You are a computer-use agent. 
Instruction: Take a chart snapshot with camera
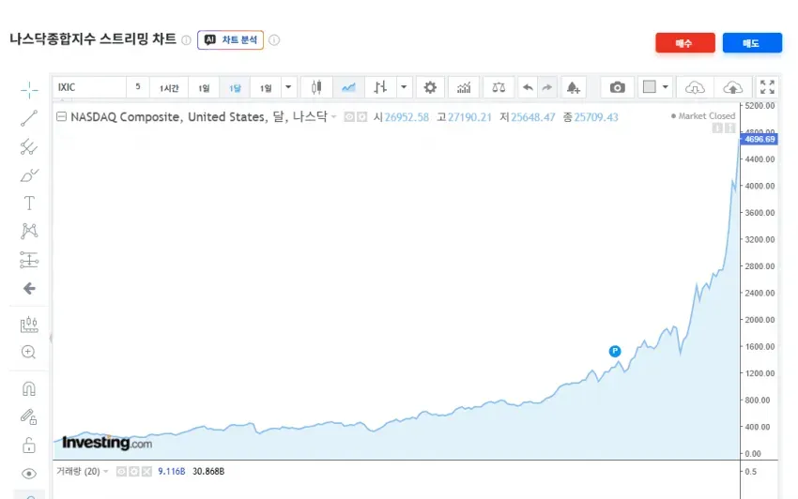pyautogui.click(x=618, y=87)
